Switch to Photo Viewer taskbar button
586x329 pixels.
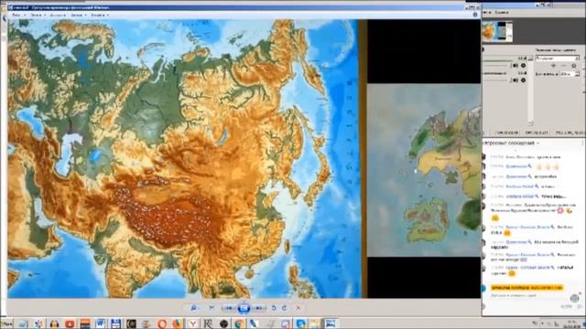tap(331, 324)
